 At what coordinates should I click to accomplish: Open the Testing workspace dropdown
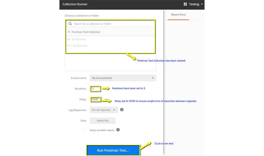tap(196, 4)
